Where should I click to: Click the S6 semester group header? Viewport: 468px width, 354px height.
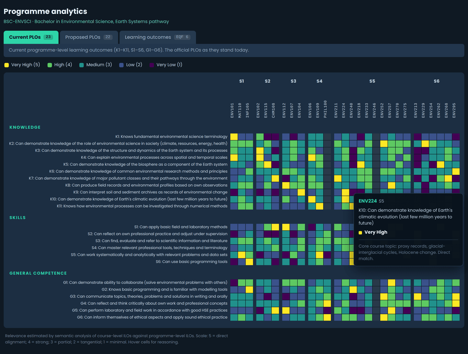tap(437, 81)
